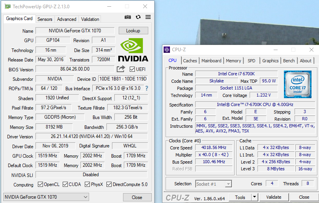
Task: Select the CPU tab in CPU-Z
Action: coord(172,60)
